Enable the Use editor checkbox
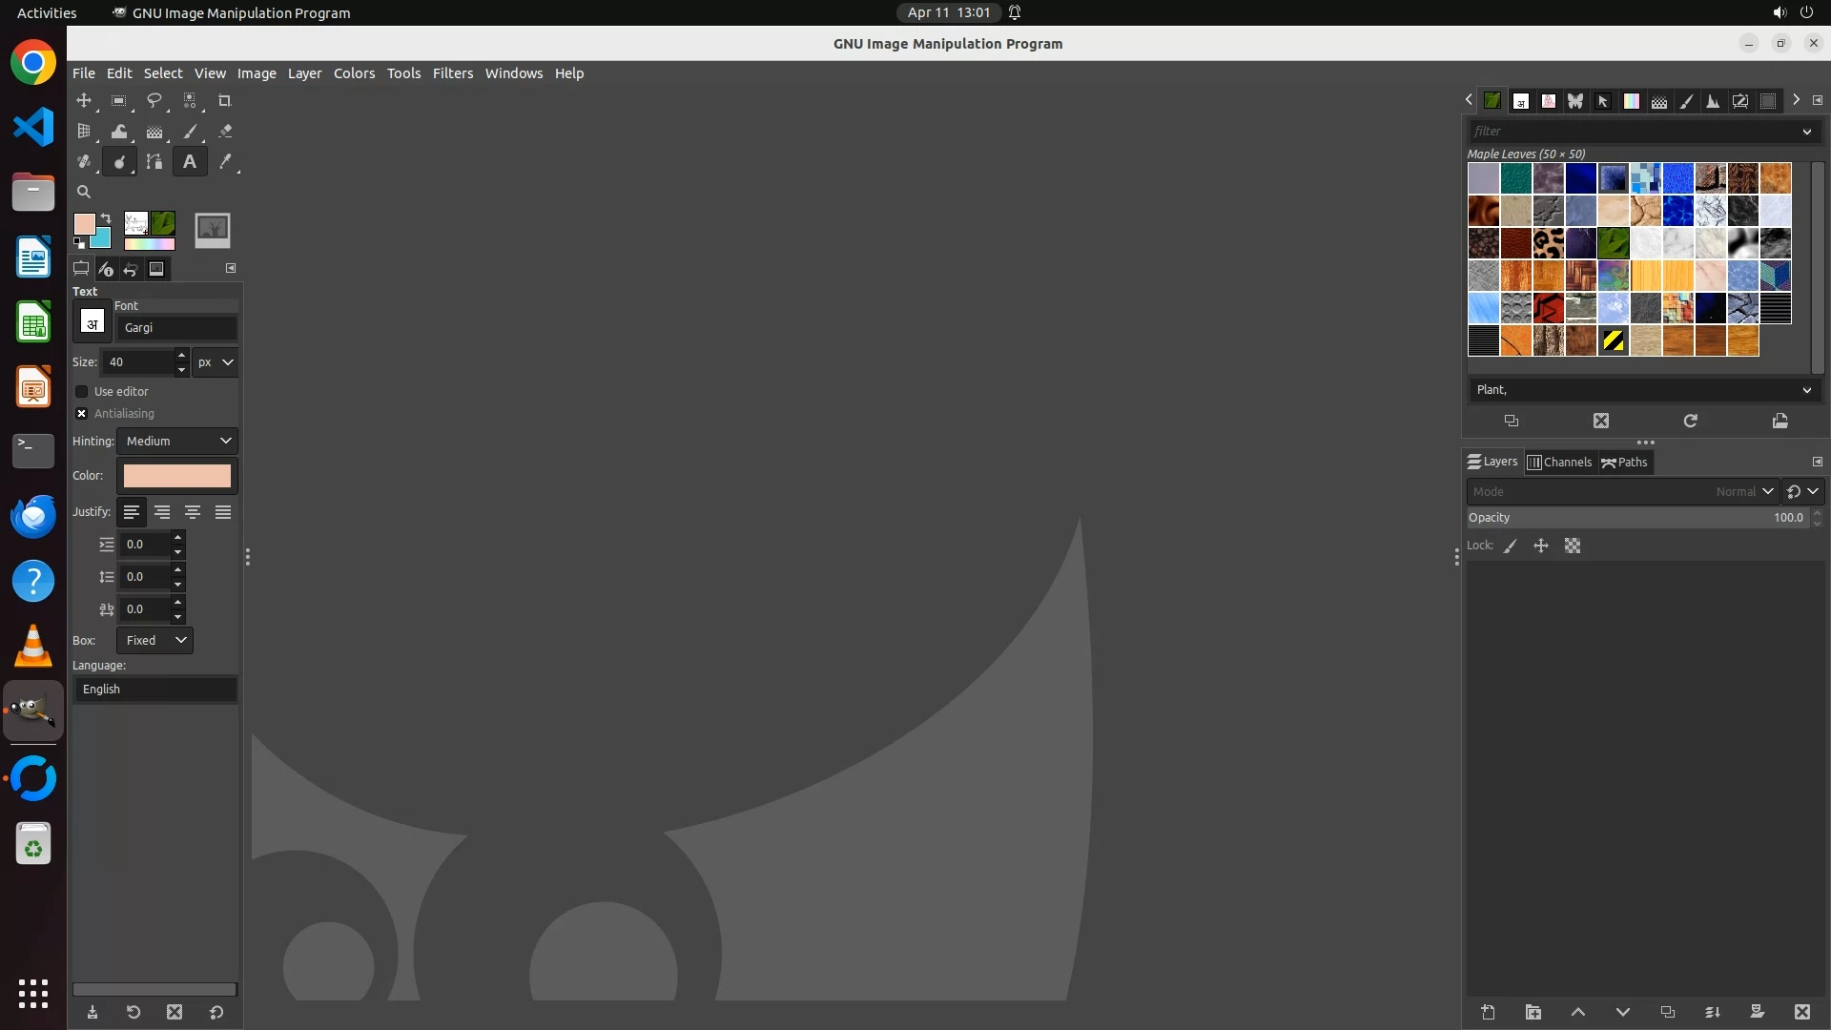Screen dimensions: 1831x1030 82,392
